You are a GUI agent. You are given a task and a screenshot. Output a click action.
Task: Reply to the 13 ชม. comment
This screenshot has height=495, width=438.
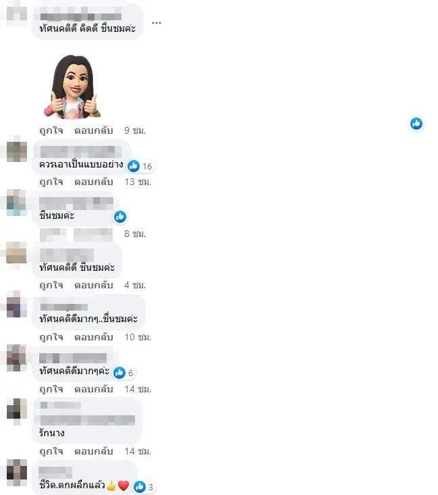pyautogui.click(x=93, y=182)
